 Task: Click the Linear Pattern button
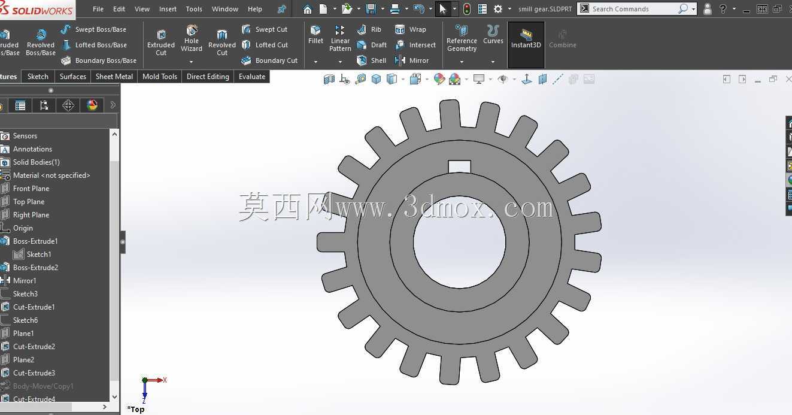pos(340,38)
